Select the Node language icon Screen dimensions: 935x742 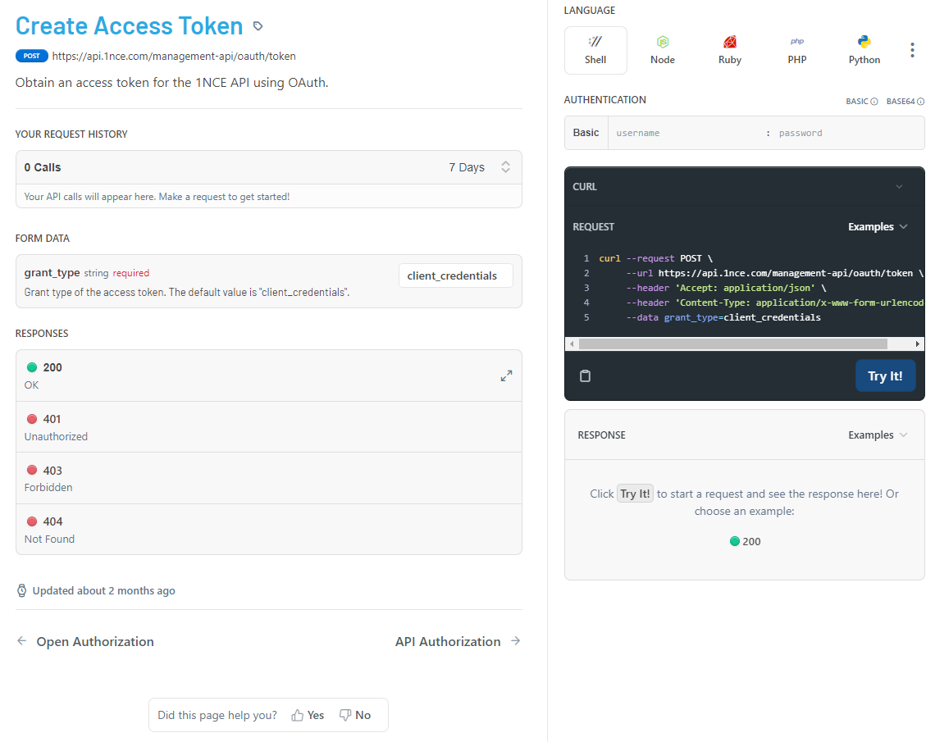pos(663,42)
